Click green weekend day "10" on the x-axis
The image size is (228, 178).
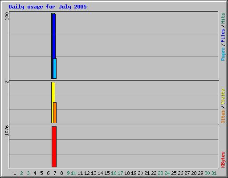(x=73, y=173)
